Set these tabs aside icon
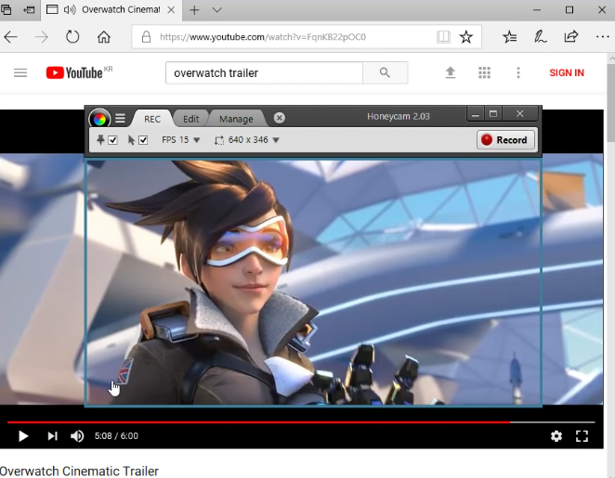Image resolution: width=615 pixels, height=478 pixels. pos(29,9)
